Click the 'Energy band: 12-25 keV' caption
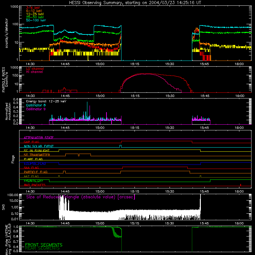This screenshot has height=255, width=255. coord(46,101)
